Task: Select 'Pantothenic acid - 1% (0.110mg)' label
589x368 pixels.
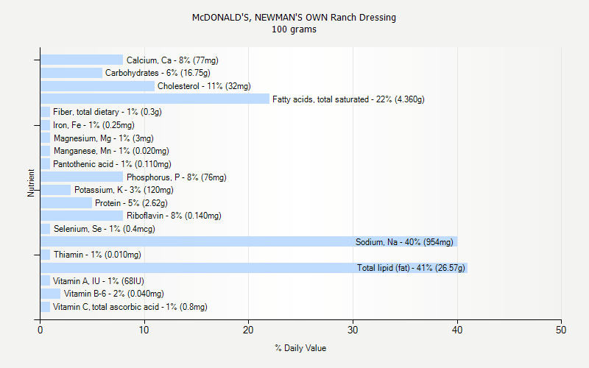Action: [x=113, y=164]
